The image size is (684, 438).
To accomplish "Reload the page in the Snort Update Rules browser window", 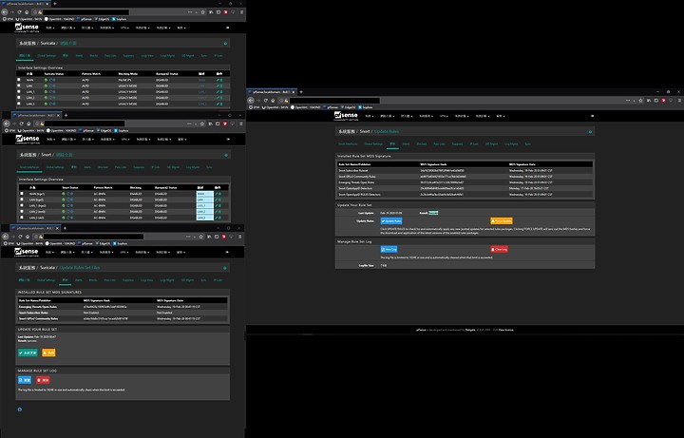I will click(x=266, y=101).
